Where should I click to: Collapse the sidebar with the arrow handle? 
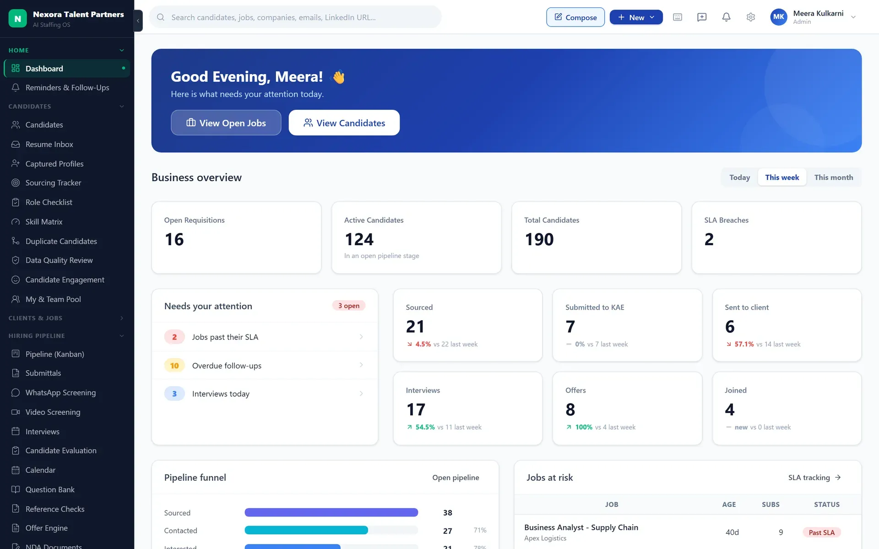(138, 21)
